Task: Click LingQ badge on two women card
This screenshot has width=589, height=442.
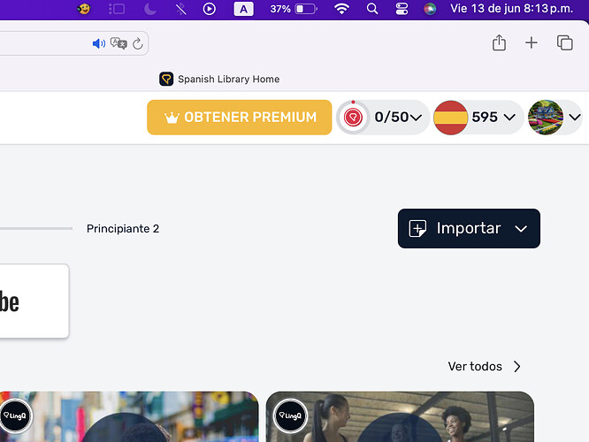Action: (290, 415)
